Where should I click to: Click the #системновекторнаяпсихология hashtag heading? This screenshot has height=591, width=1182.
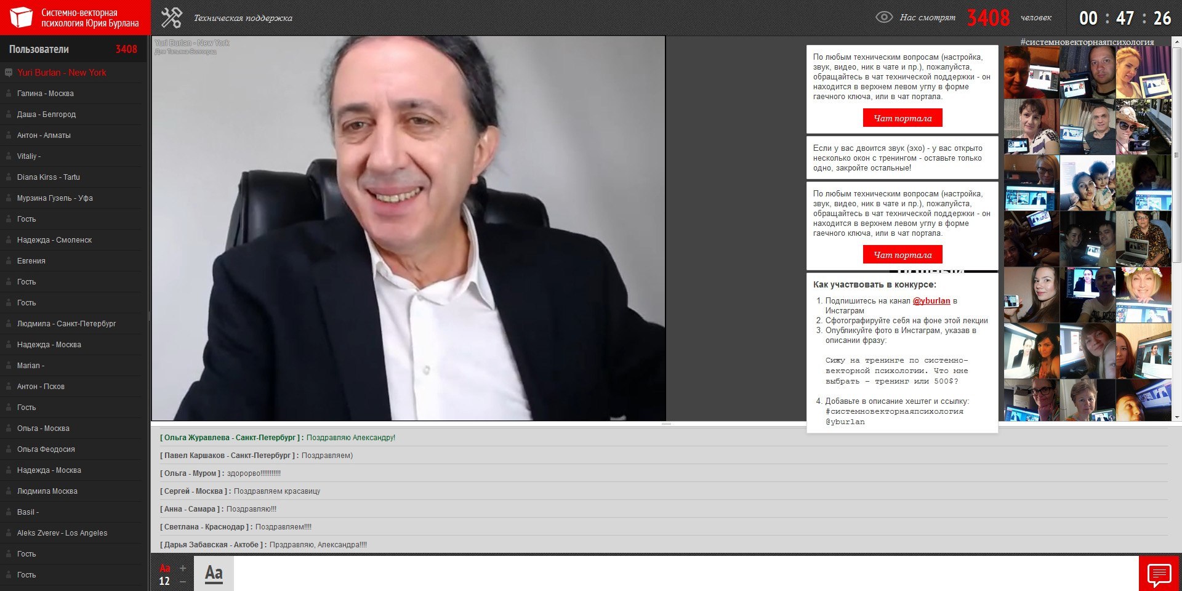point(1087,42)
